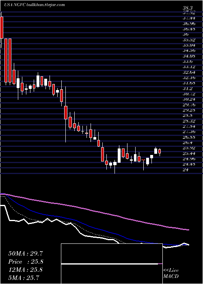203x284 pixels.
Task: Click the 36 price axis label
Action: 186,34
